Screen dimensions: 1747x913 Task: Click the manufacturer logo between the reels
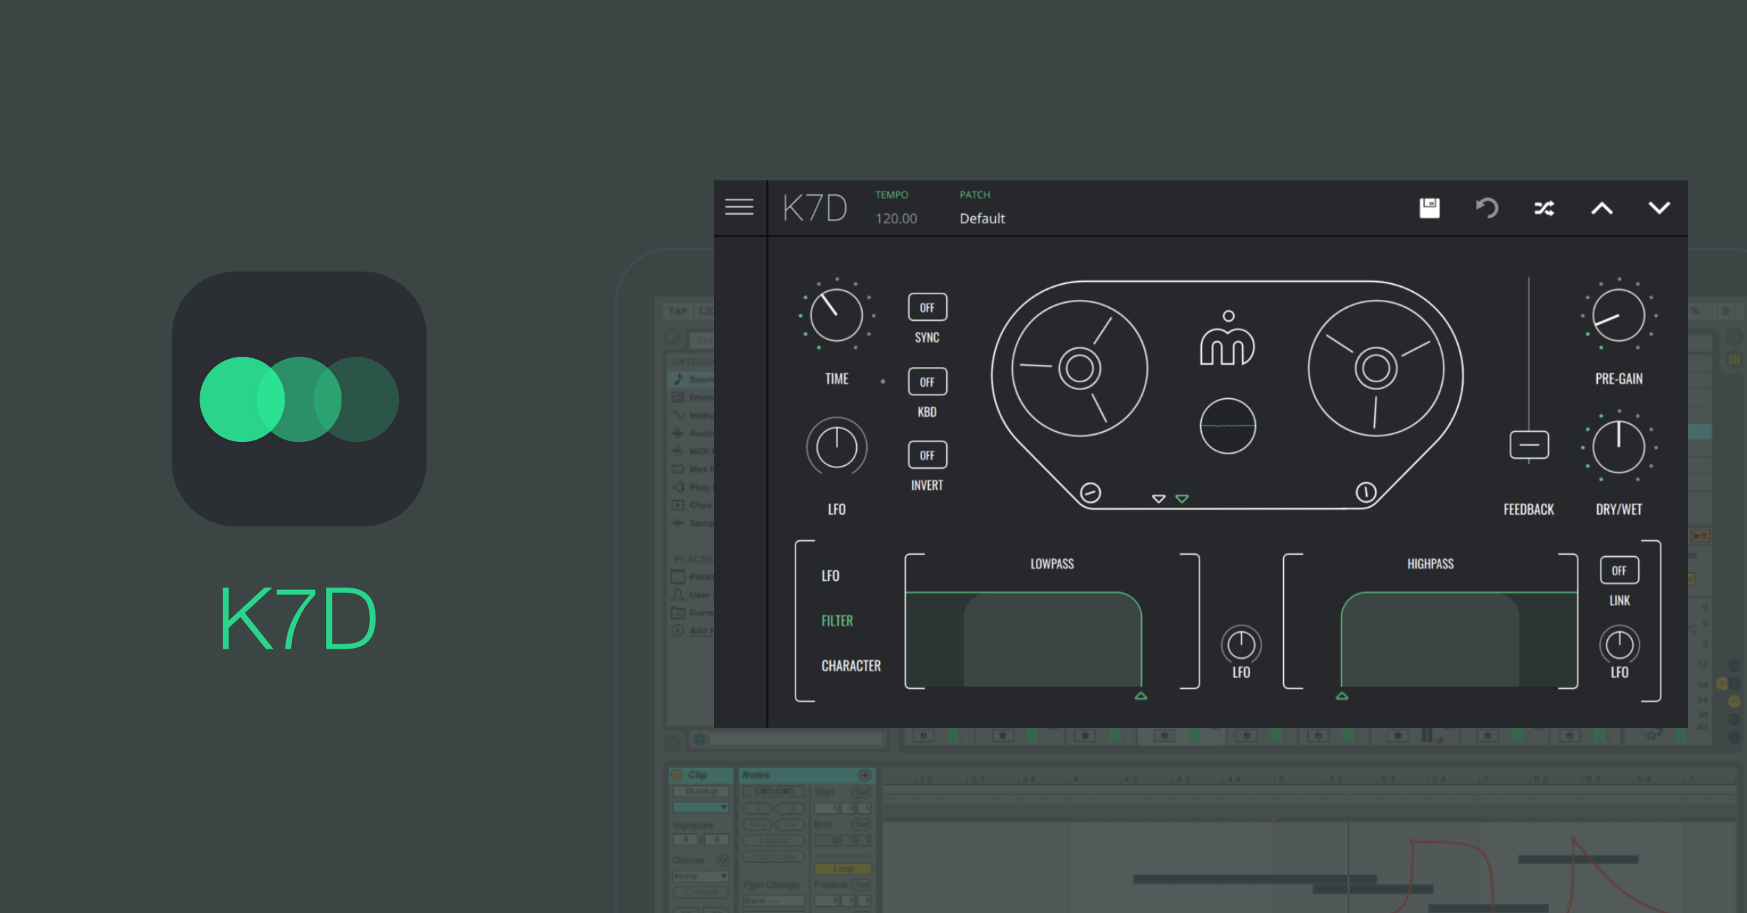pyautogui.click(x=1227, y=338)
